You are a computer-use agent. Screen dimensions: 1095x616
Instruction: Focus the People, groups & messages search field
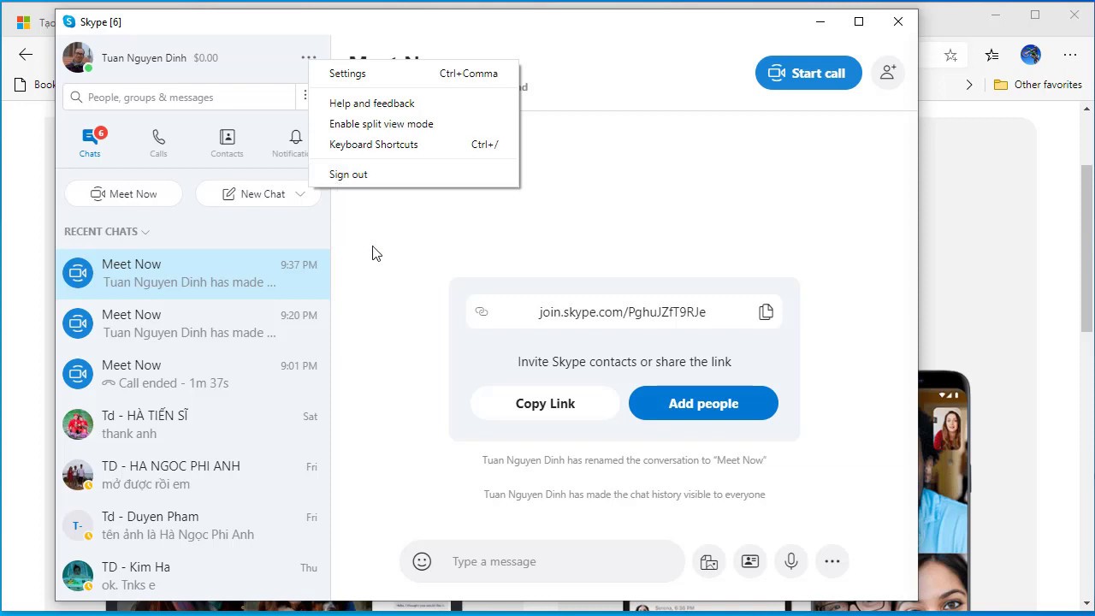tap(179, 98)
